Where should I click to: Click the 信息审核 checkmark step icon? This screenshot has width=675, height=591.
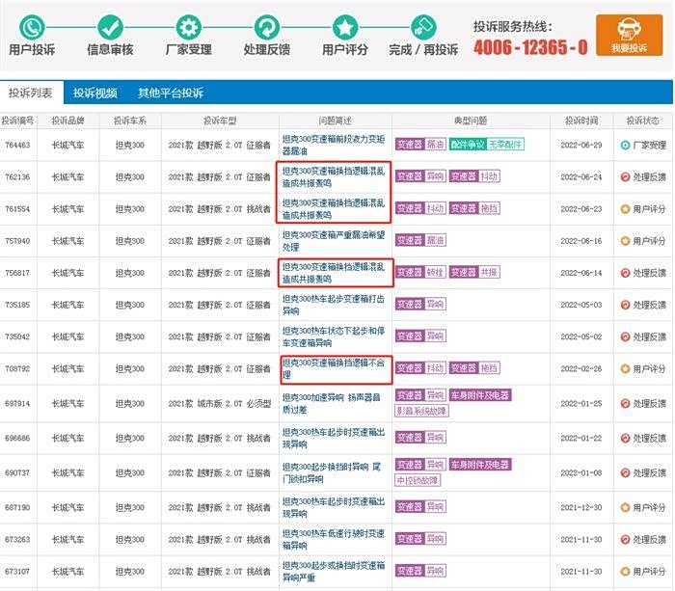(110, 27)
